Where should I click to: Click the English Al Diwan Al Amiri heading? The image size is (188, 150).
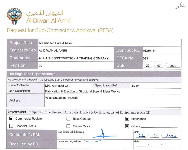[x=49, y=21]
